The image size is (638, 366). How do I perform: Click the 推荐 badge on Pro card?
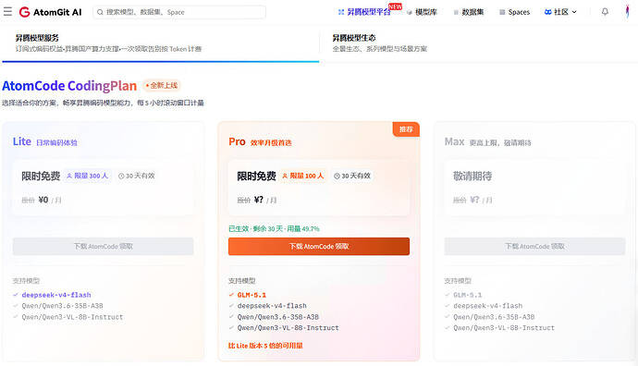pyautogui.click(x=406, y=129)
